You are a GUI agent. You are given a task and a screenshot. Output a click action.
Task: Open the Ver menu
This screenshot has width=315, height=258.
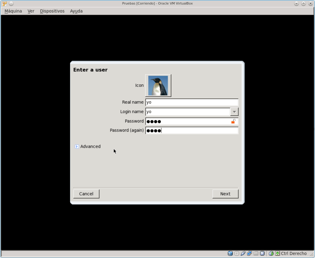coord(31,11)
